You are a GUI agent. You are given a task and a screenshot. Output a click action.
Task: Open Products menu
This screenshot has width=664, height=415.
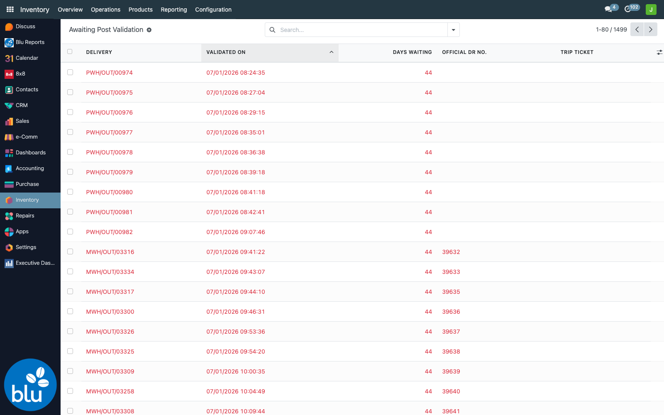coord(141,10)
